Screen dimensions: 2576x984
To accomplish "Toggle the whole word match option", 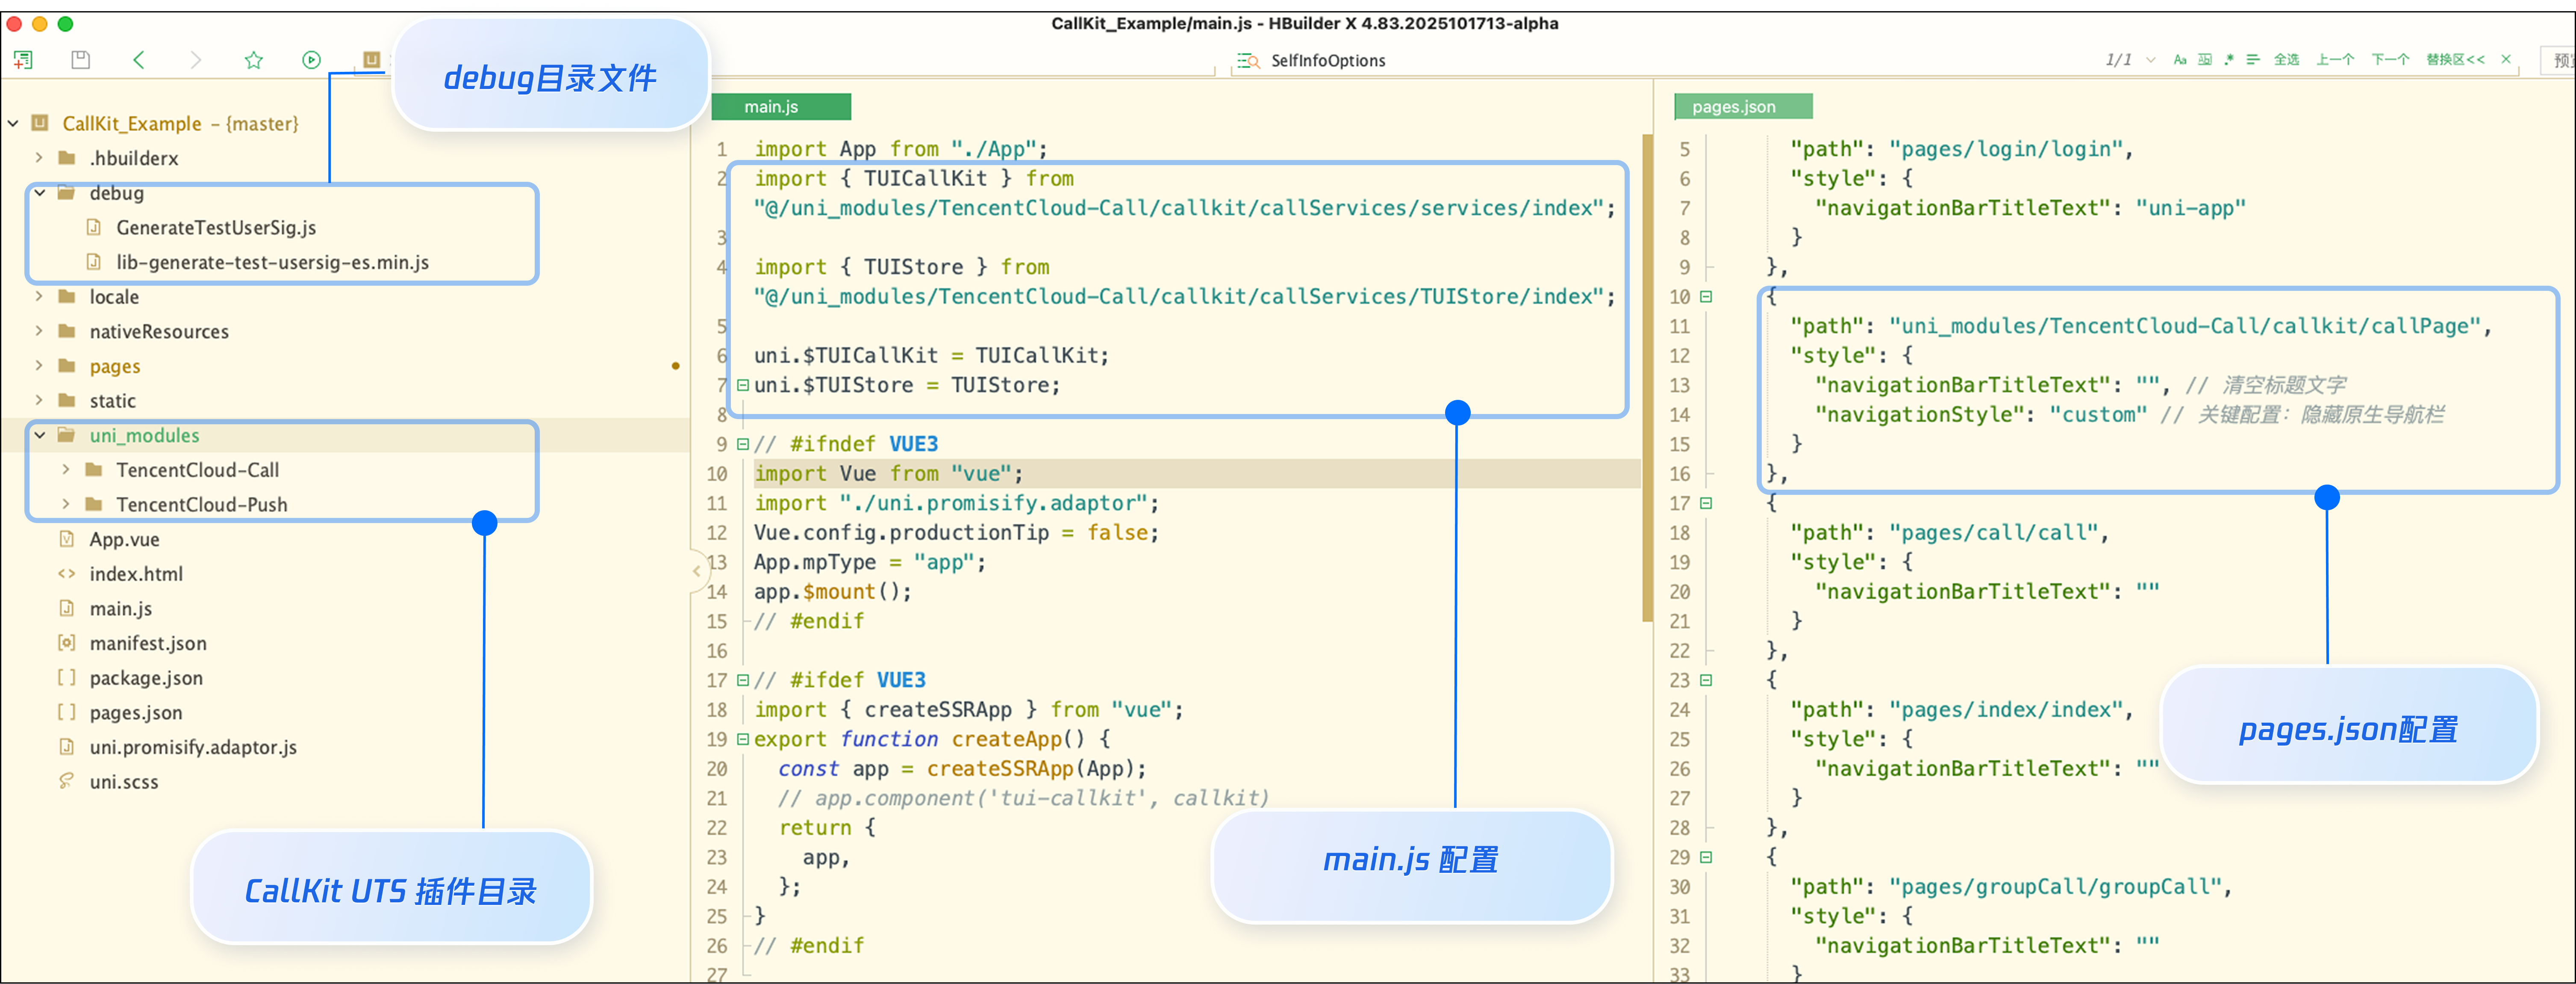I will click(x=2204, y=60).
